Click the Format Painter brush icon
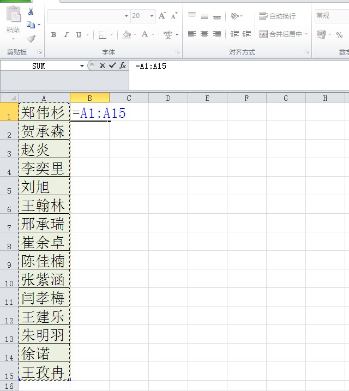The image size is (349, 391). [32, 38]
